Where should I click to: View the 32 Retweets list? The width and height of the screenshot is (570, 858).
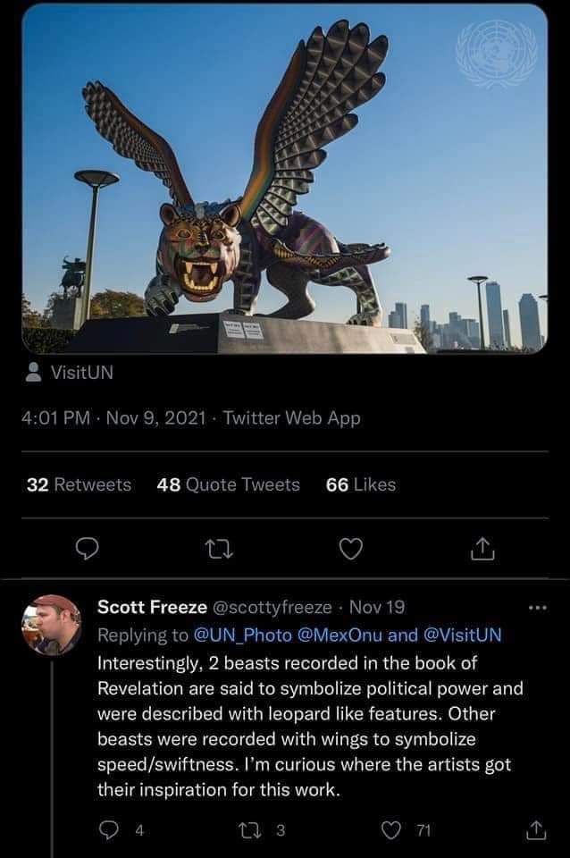tap(79, 484)
